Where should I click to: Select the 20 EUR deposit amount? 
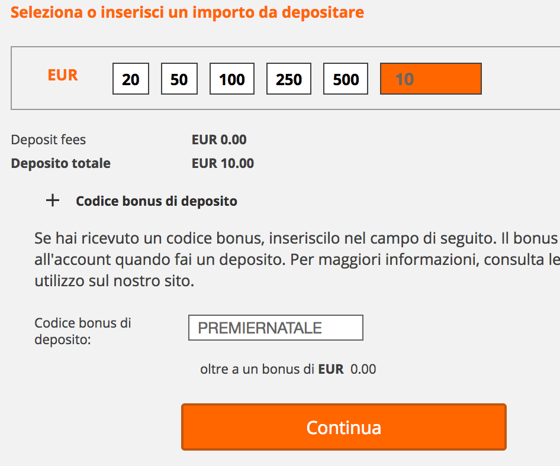coord(131,79)
